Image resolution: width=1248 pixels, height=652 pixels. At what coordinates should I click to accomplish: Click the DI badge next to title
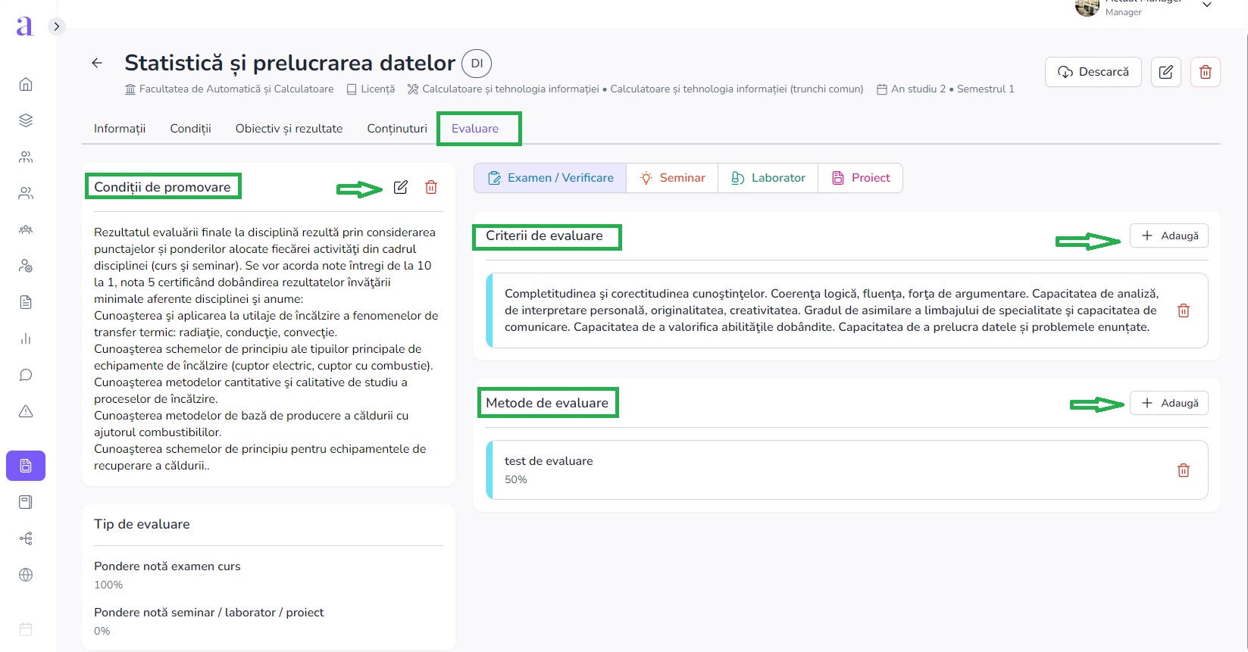pyautogui.click(x=477, y=64)
